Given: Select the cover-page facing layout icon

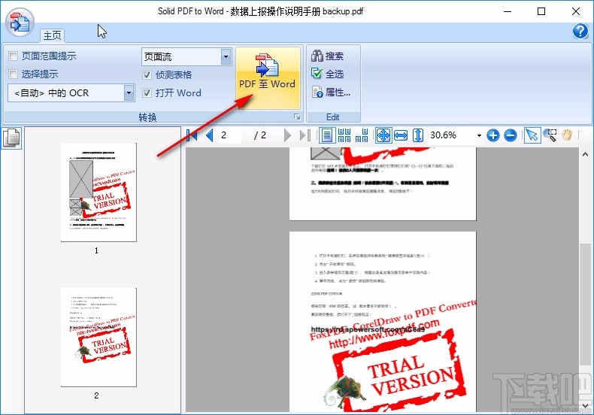Looking at the screenshot, I should (x=362, y=135).
